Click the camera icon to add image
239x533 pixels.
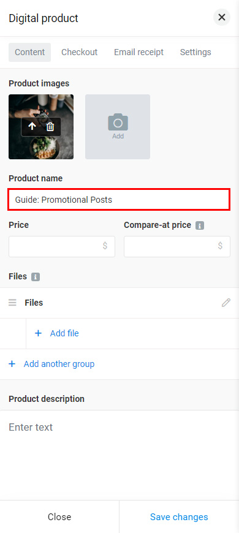tap(118, 123)
